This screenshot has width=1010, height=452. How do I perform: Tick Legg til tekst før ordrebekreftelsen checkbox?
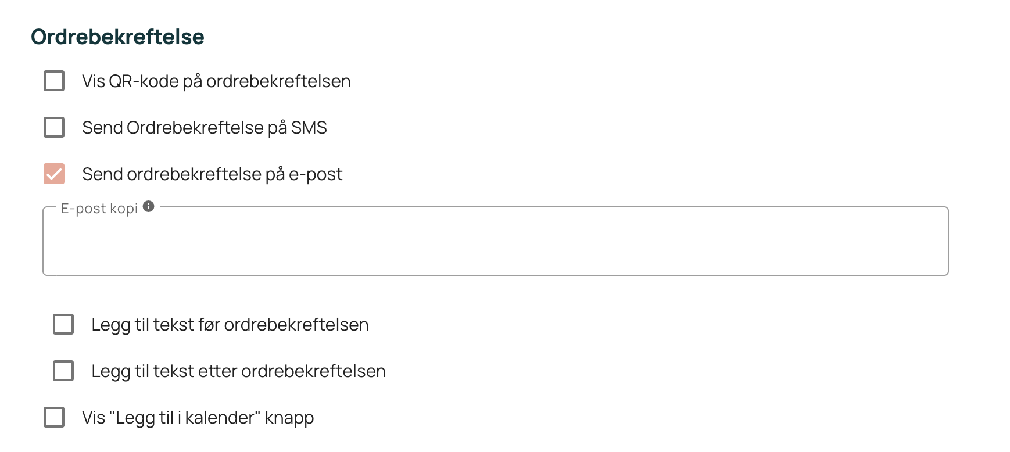point(63,324)
